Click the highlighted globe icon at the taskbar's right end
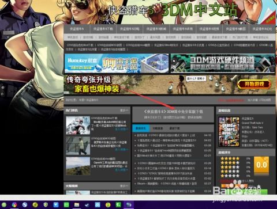277x209 pixels. (129, 205)
